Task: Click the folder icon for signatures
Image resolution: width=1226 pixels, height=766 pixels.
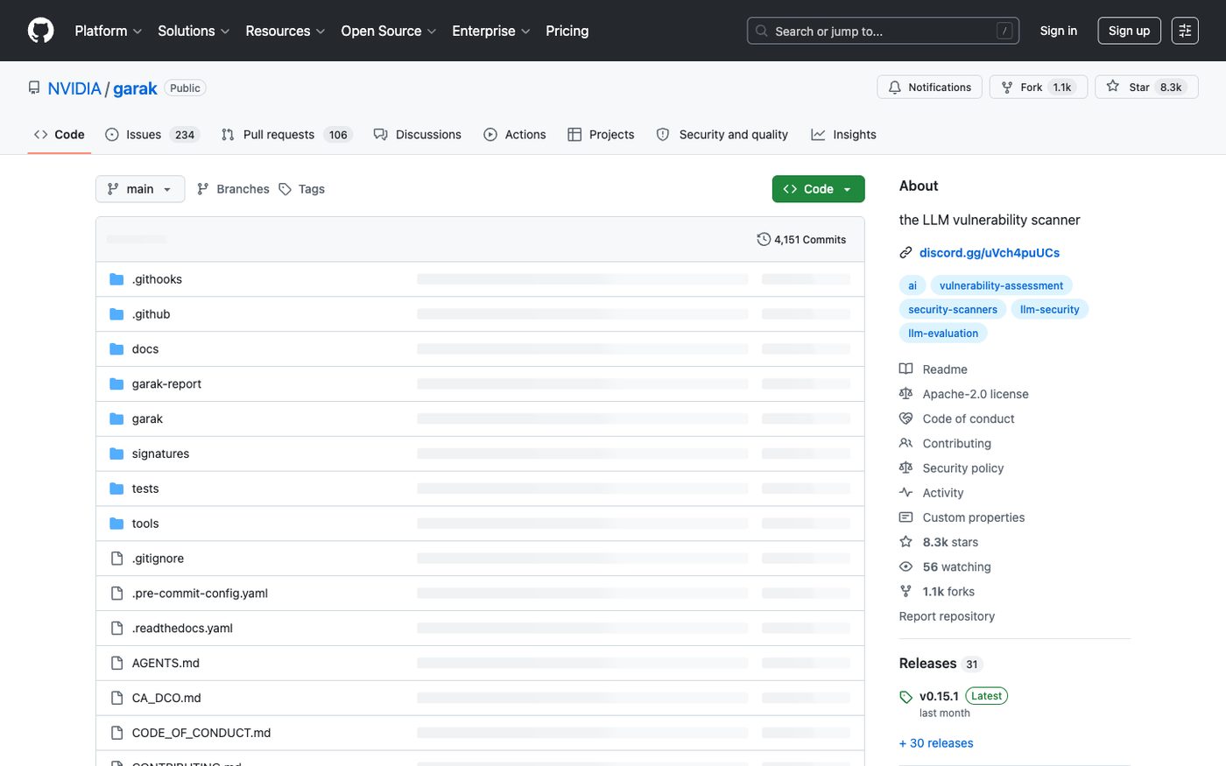Action: pos(116,453)
